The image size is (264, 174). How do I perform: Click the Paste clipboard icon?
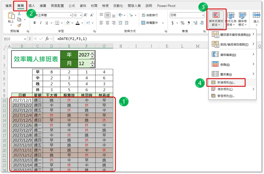11,15
